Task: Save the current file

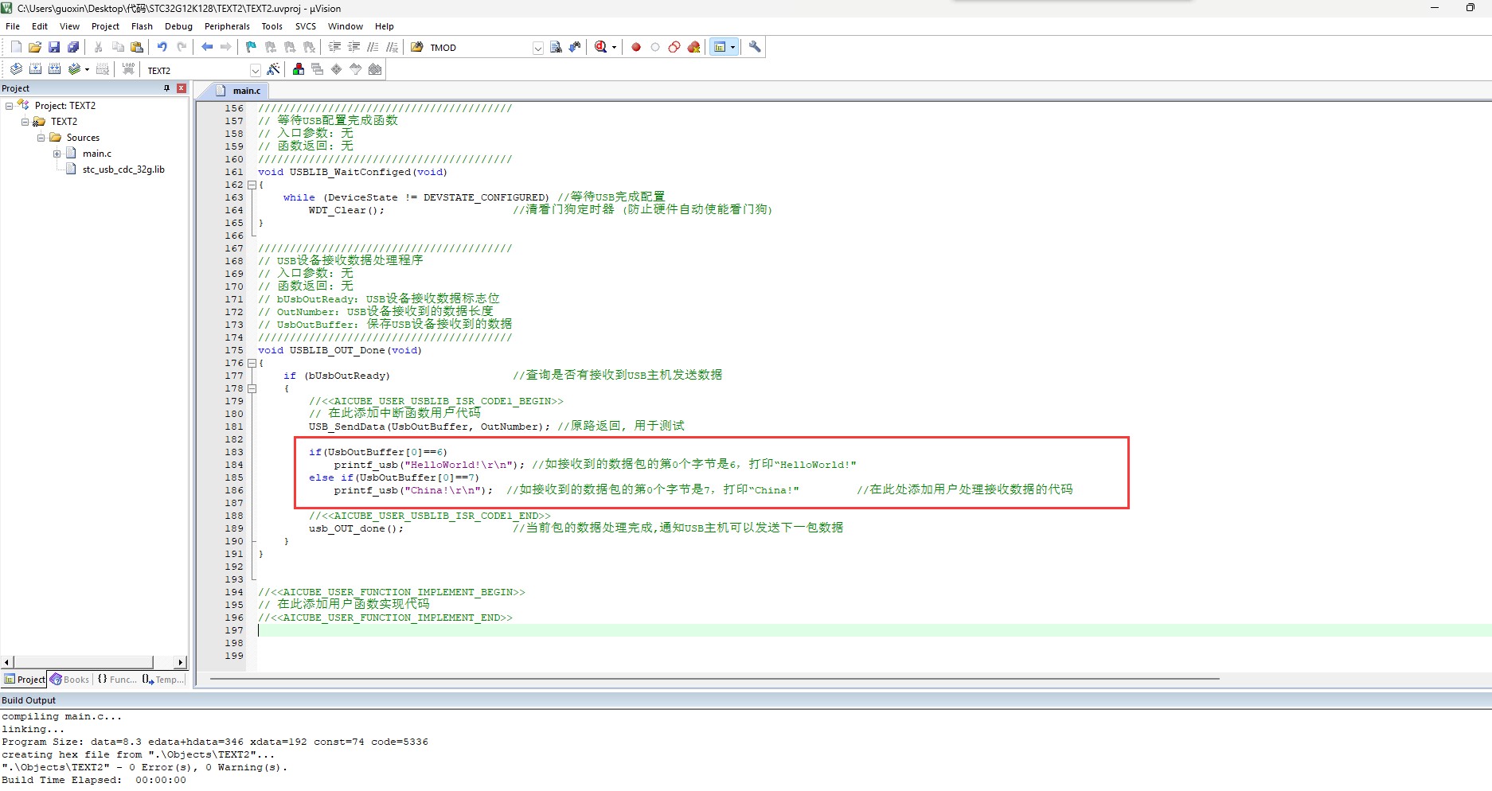Action: click(x=54, y=48)
